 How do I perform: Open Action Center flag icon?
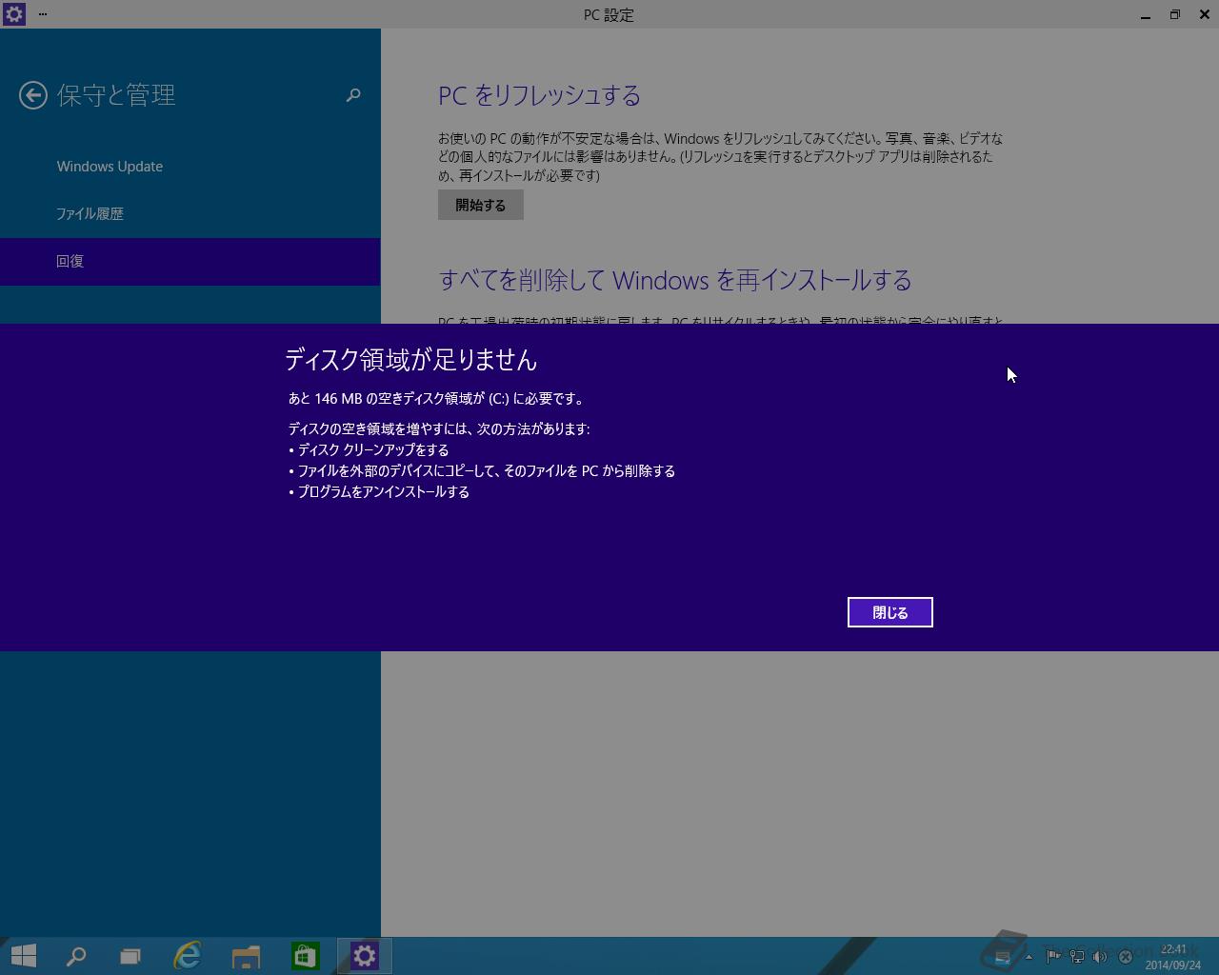pyautogui.click(x=1053, y=956)
